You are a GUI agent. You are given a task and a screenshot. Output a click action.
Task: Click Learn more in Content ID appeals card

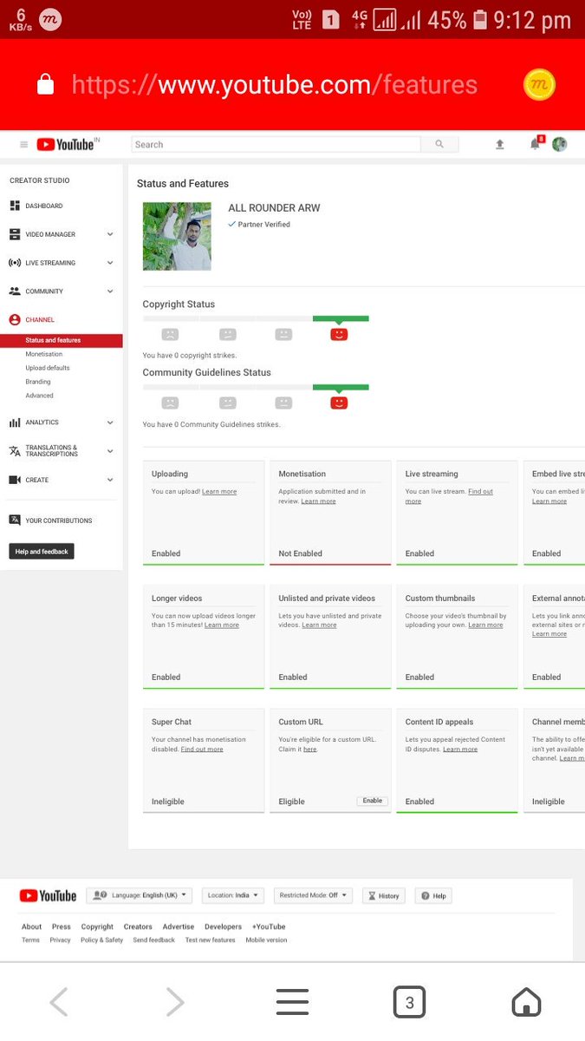pyautogui.click(x=460, y=750)
